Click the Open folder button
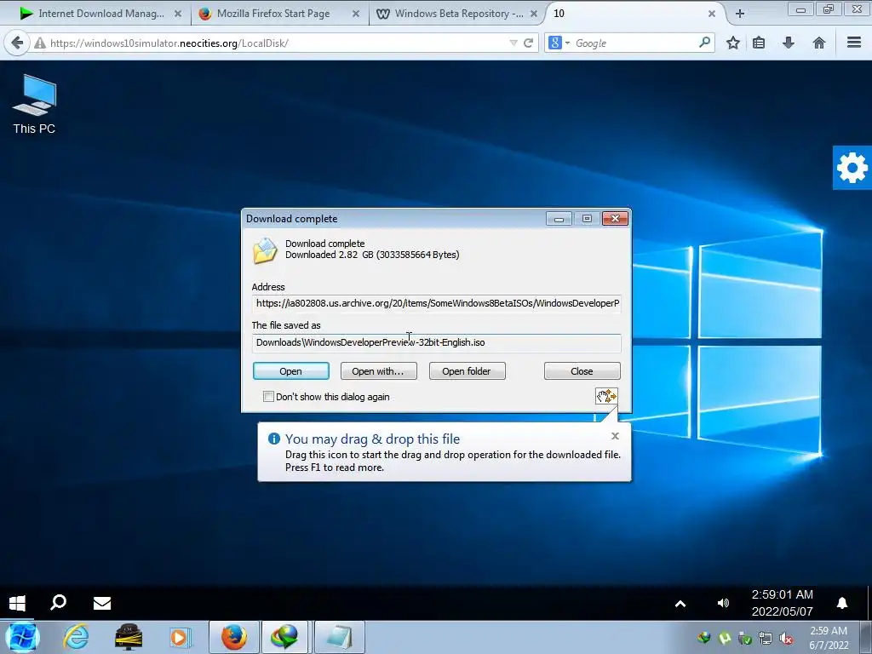This screenshot has width=872, height=654. (x=468, y=371)
